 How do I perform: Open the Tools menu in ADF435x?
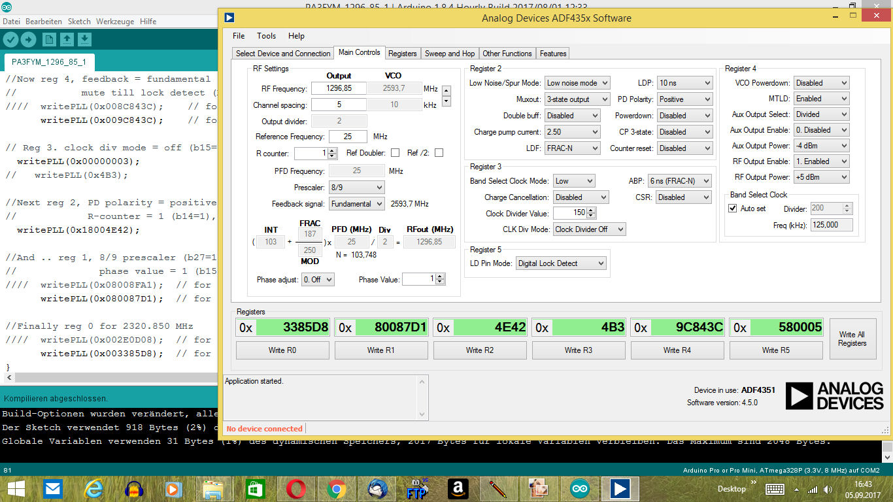click(266, 36)
